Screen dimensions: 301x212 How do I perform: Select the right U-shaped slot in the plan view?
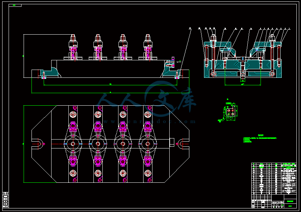(x=183, y=144)
